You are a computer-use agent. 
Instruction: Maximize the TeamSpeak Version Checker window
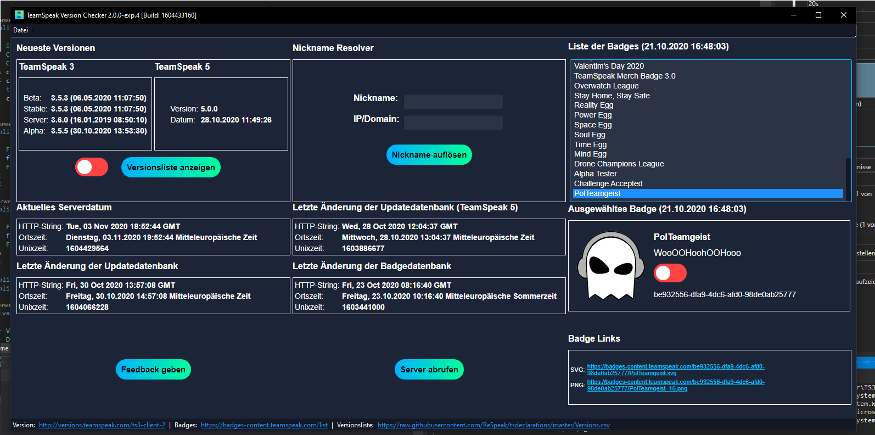coord(818,15)
